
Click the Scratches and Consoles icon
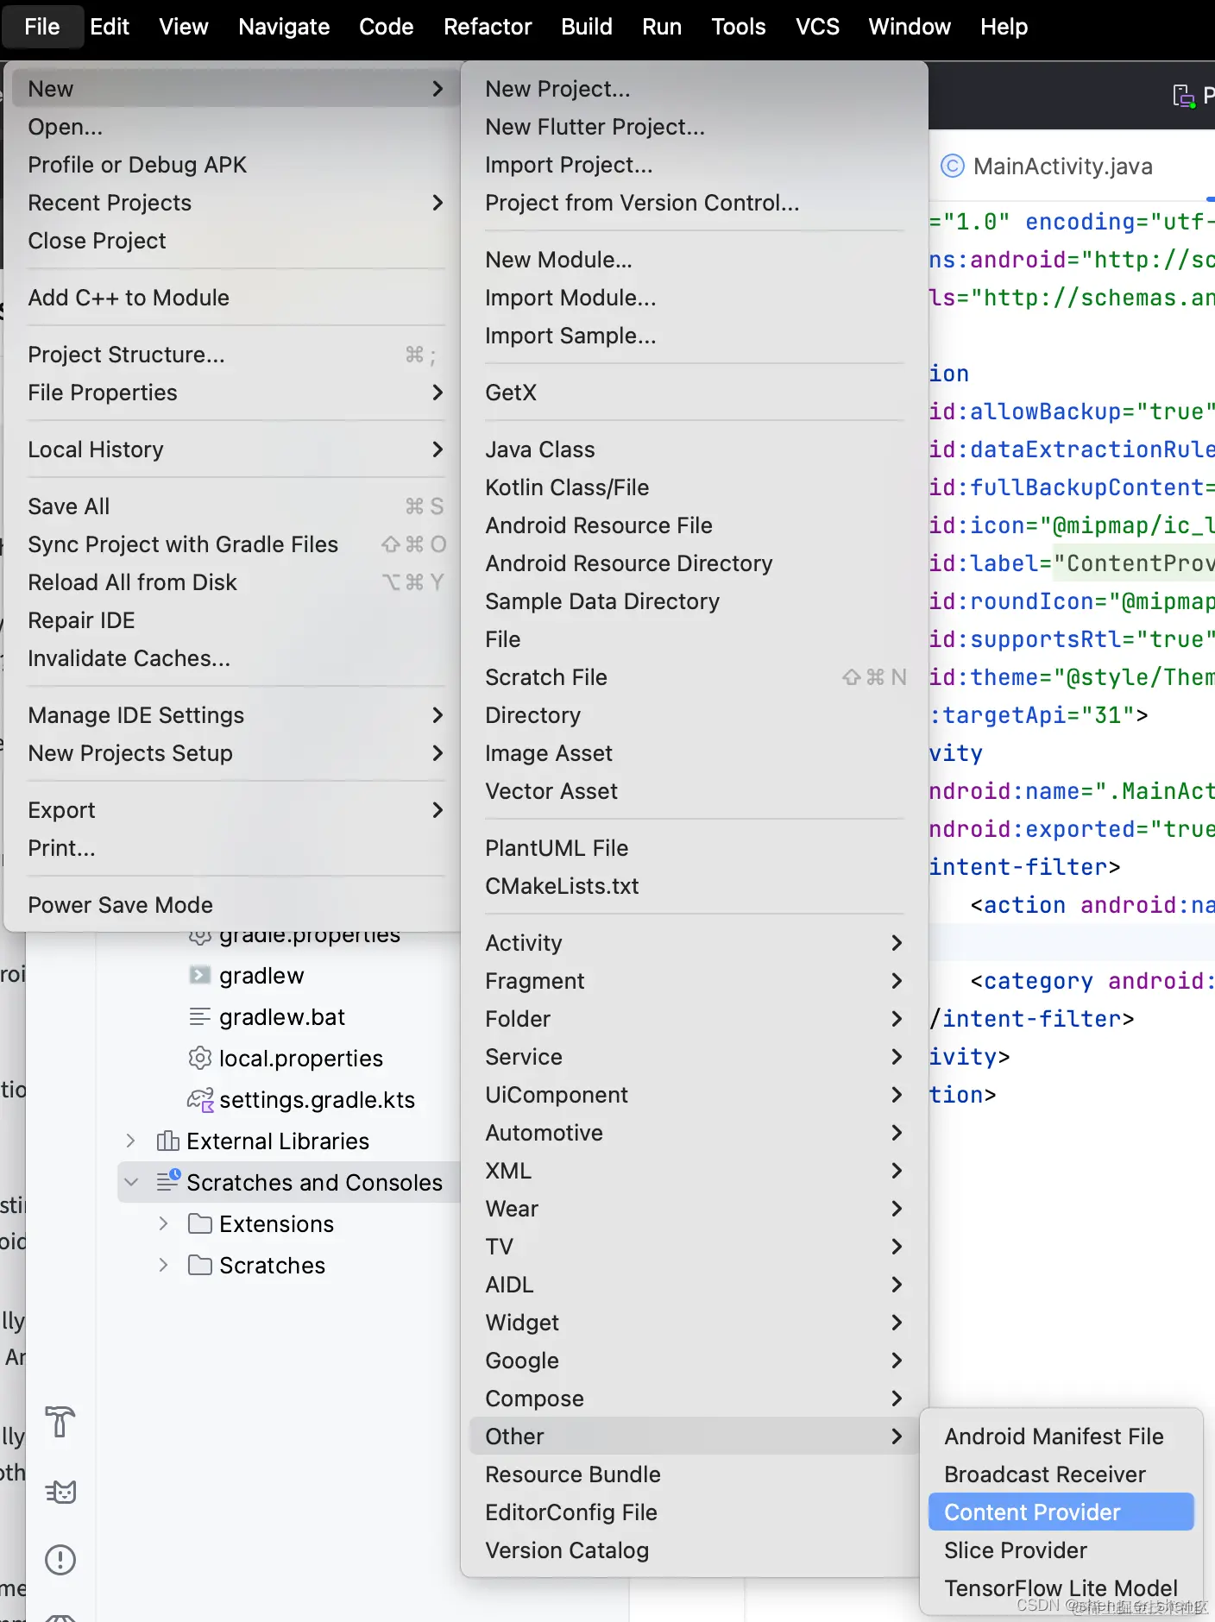(167, 1181)
